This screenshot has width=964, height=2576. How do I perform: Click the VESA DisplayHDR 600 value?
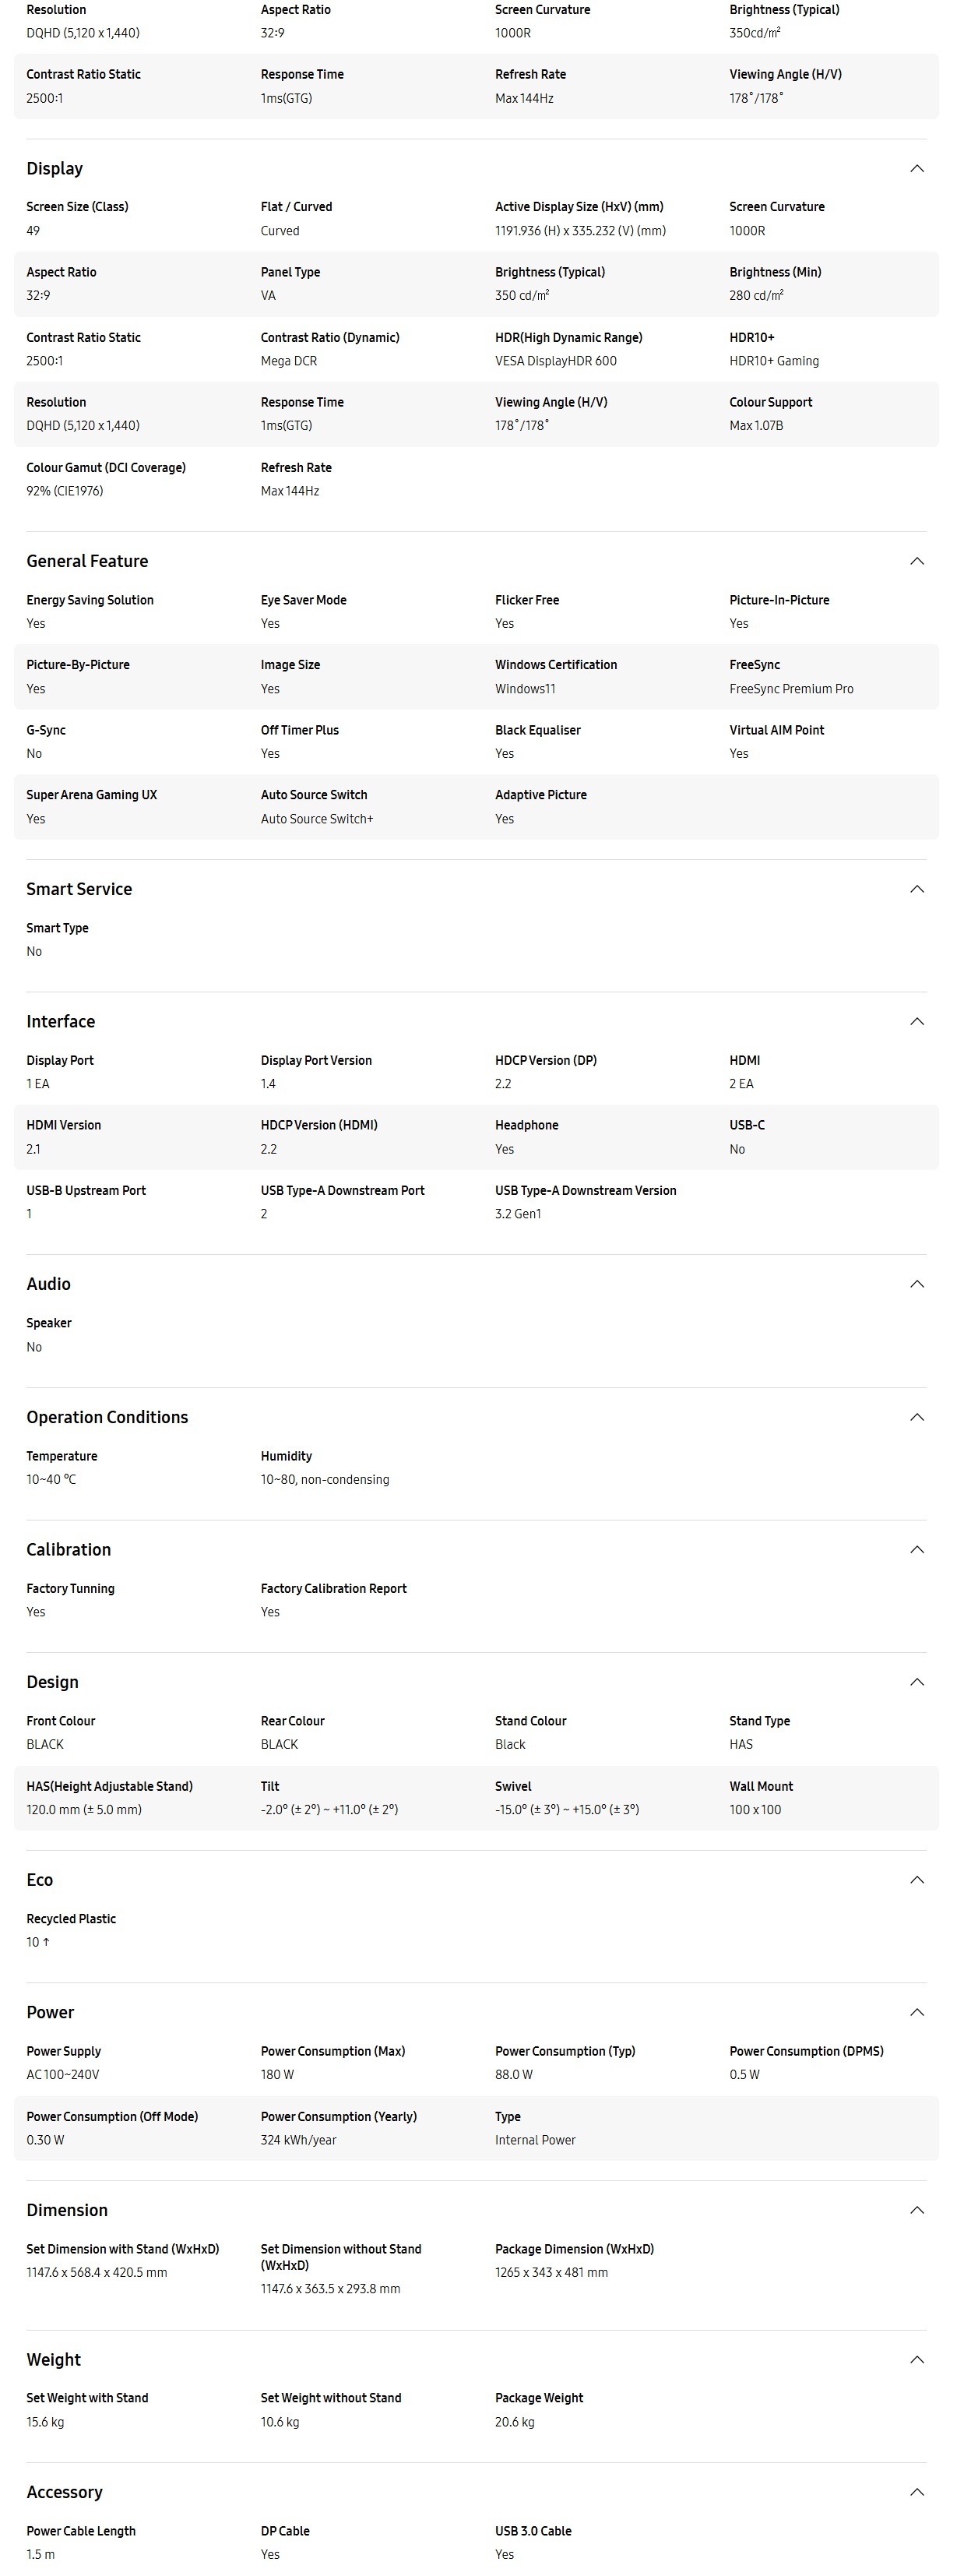555,361
